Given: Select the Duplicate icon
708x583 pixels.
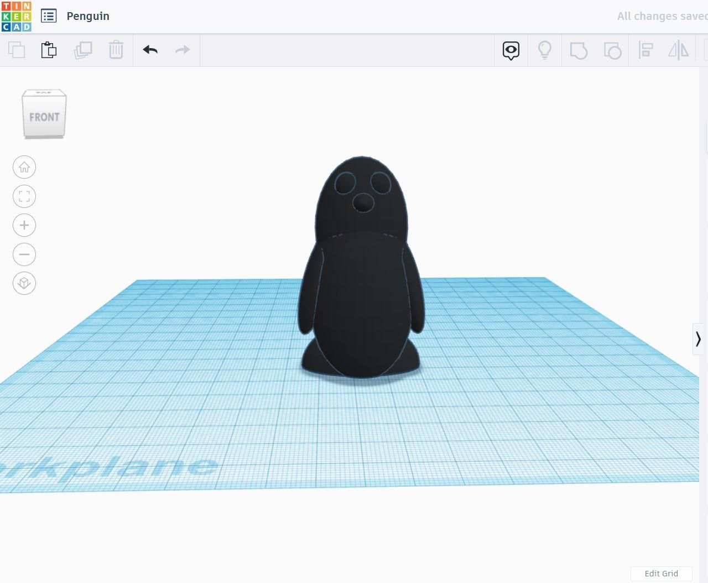Looking at the screenshot, I should pos(83,50).
